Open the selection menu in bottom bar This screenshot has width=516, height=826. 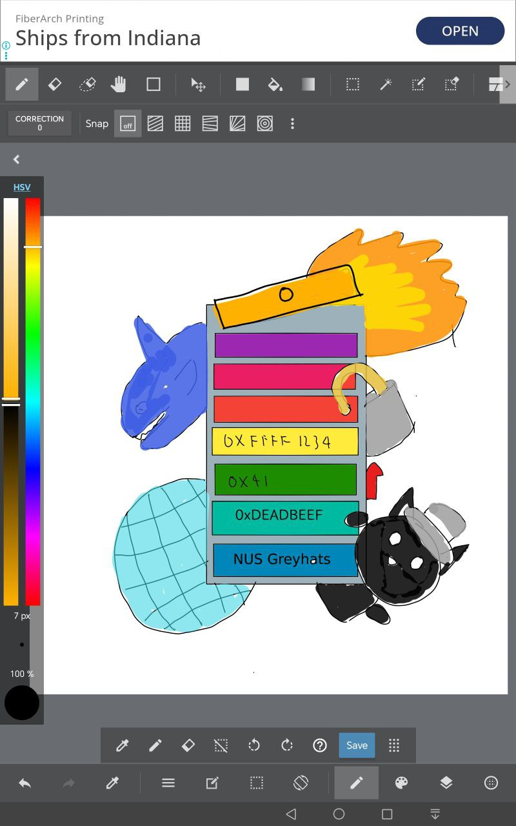tap(257, 783)
